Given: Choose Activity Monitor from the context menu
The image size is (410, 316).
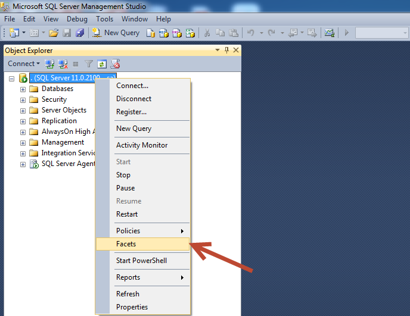Looking at the screenshot, I should pos(143,145).
